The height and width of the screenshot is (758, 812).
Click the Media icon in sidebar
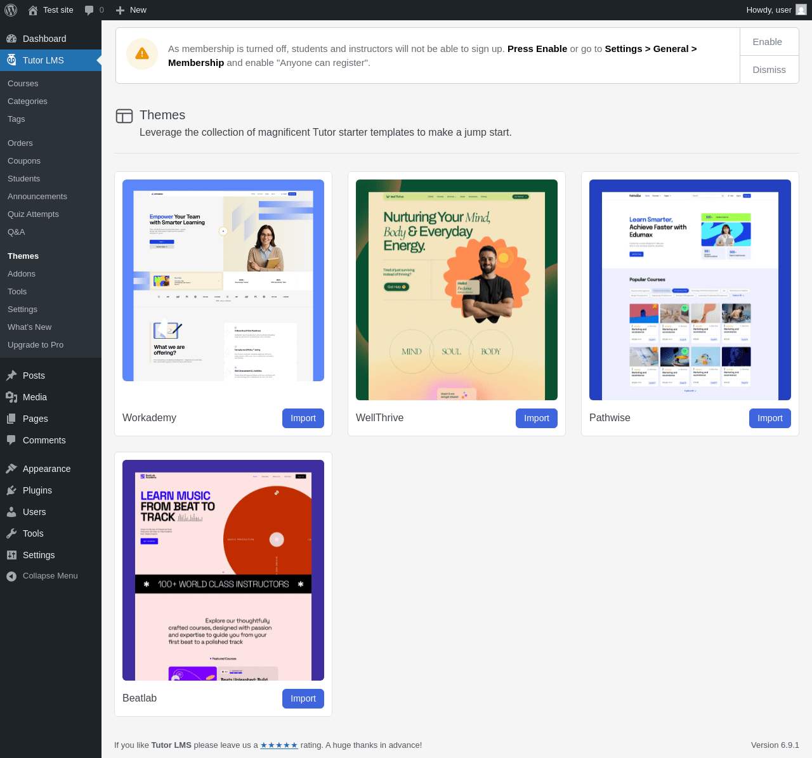coord(11,397)
